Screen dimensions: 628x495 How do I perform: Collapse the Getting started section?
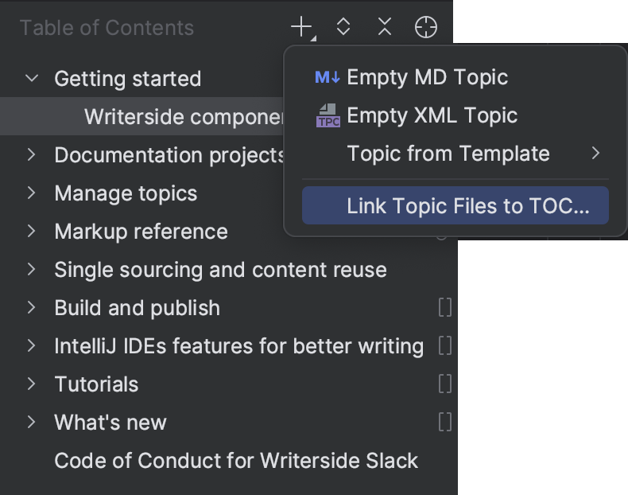tap(32, 79)
